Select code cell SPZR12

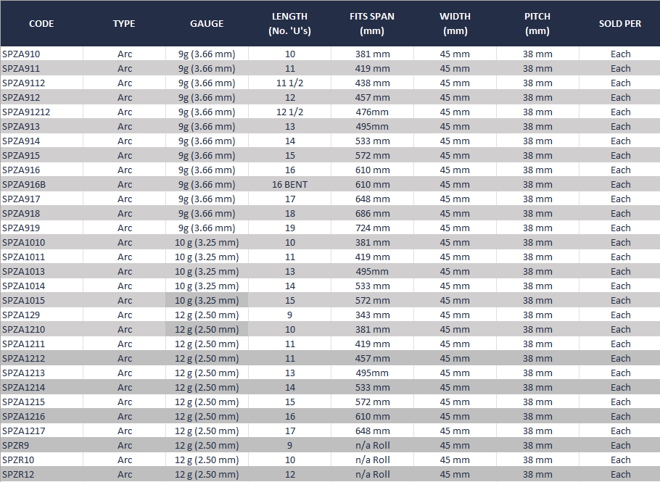coord(41,475)
